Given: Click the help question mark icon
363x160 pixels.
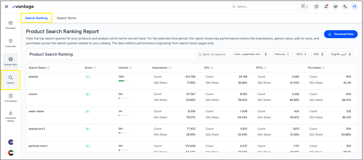Looking at the screenshot, I should pos(316,7).
